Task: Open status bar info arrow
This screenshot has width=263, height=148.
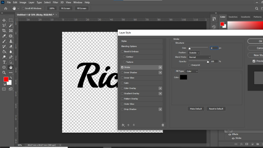Action: [60, 145]
